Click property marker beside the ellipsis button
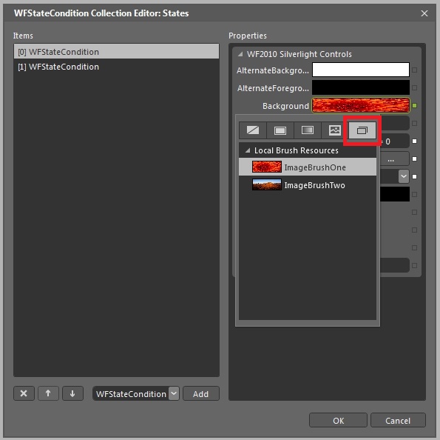The width and height of the screenshot is (440, 440). [x=414, y=159]
